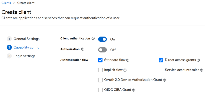Select the Login settings wizard step
This screenshot has width=205, height=96.
pyautogui.click(x=21, y=56)
